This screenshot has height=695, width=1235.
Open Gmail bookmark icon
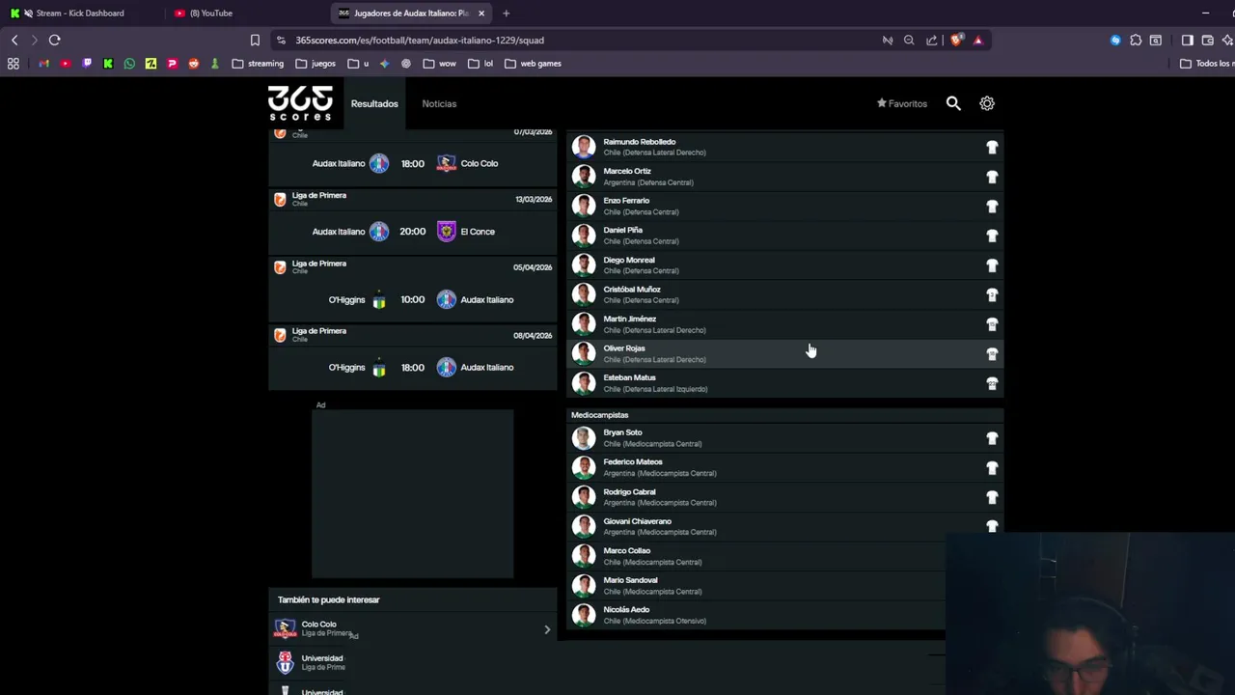click(x=44, y=64)
